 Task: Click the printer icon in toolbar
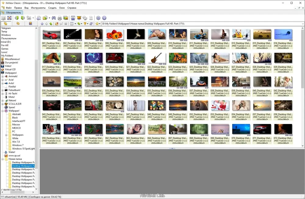click(x=60, y=18)
